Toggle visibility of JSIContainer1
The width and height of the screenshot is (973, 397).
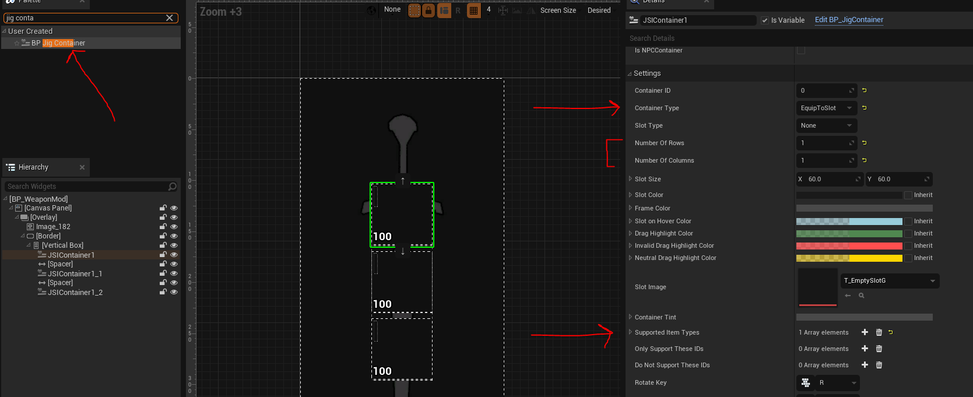coord(174,255)
